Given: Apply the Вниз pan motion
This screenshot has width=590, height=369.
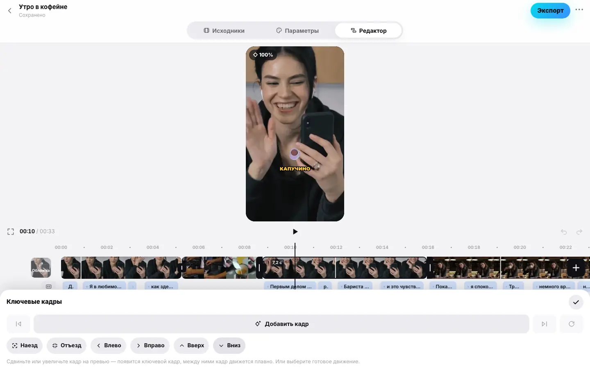Looking at the screenshot, I should point(229,346).
